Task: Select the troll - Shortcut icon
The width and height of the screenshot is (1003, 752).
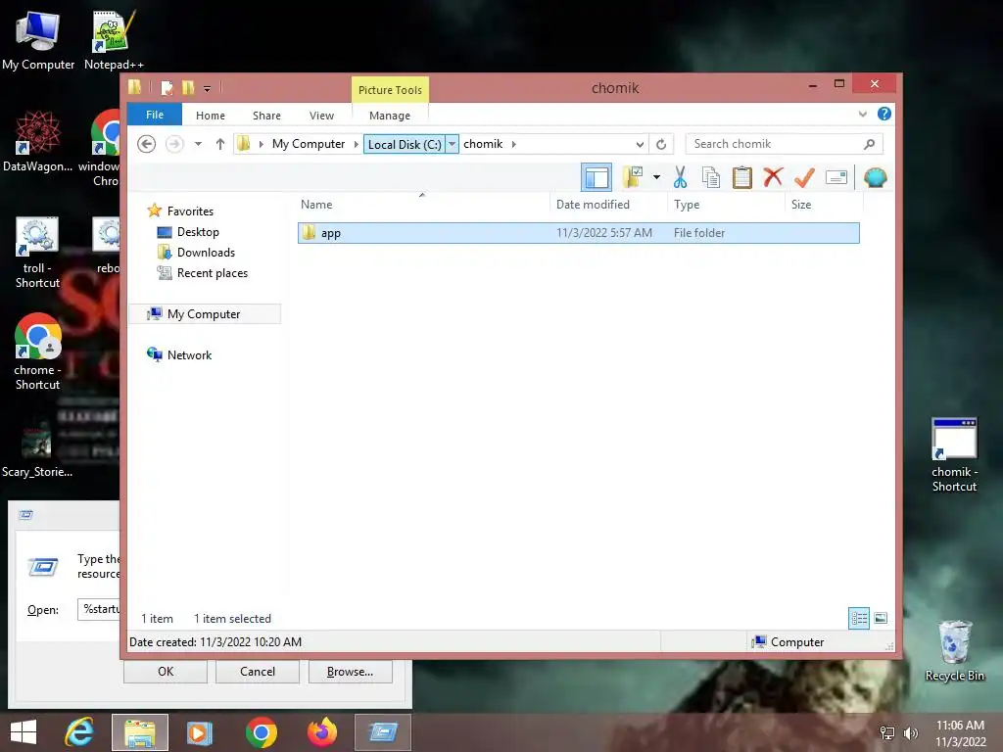Action: [37, 253]
